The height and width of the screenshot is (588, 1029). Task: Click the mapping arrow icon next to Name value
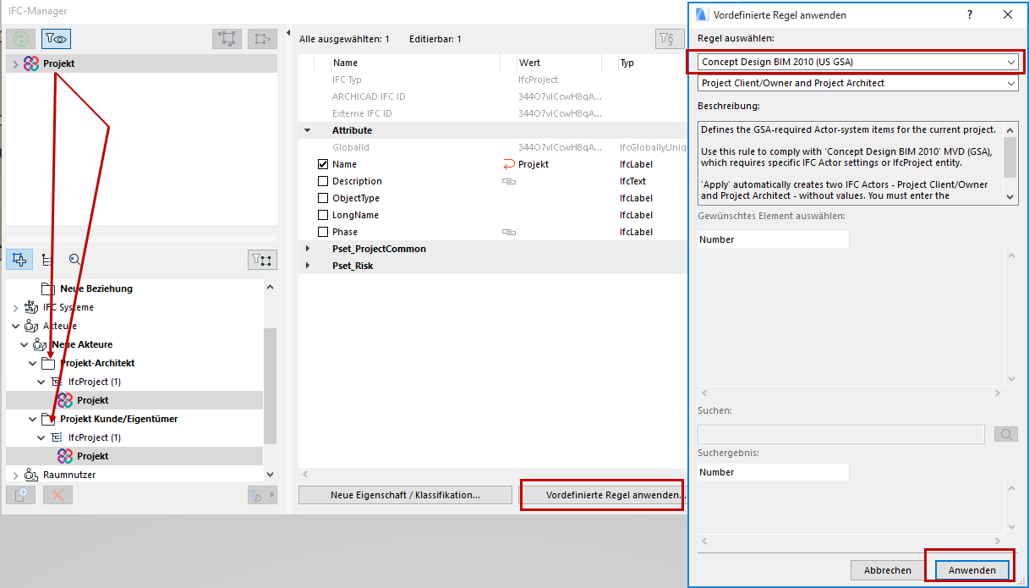[x=509, y=164]
